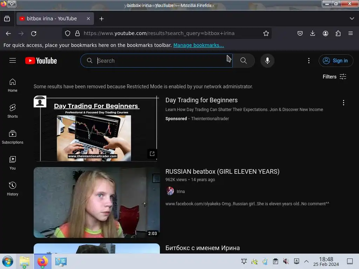Open Day Trading ad thumbnail

[x=96, y=129]
